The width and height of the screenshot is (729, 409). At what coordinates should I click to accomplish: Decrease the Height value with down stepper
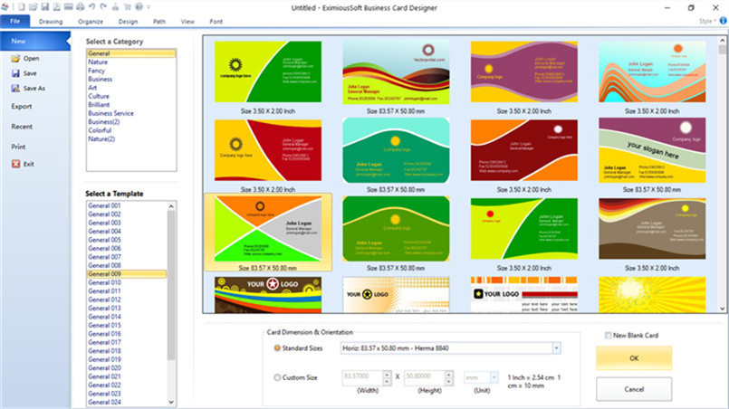[x=448, y=381]
